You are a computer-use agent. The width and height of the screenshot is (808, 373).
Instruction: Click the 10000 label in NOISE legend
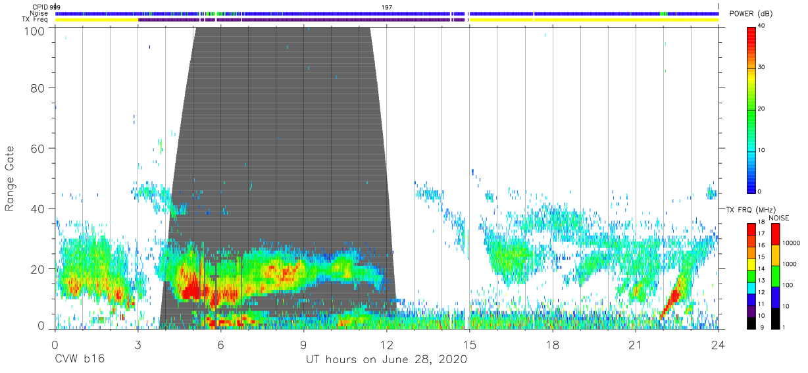(x=790, y=243)
